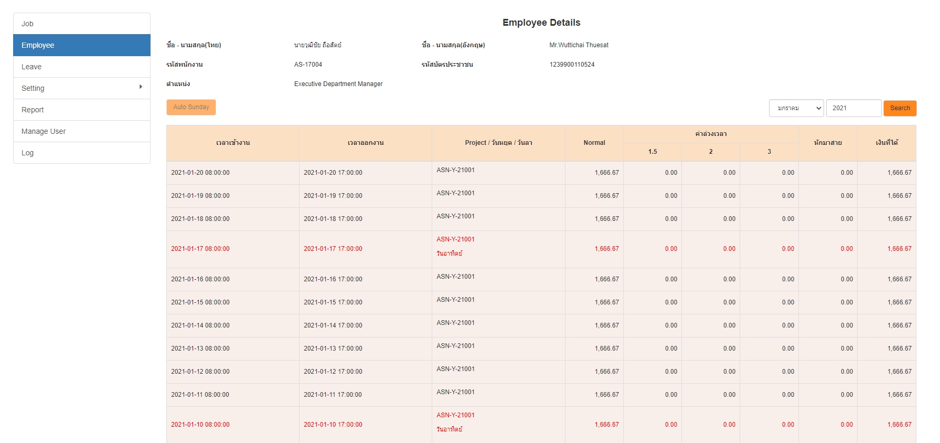
Task: Open the Job menu item
Action: [82, 24]
